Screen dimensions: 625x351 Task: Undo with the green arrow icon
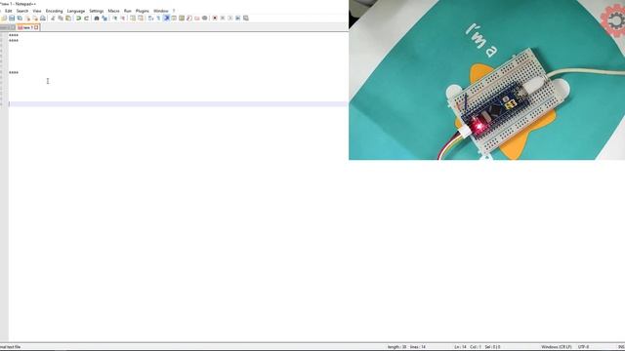coord(78,18)
